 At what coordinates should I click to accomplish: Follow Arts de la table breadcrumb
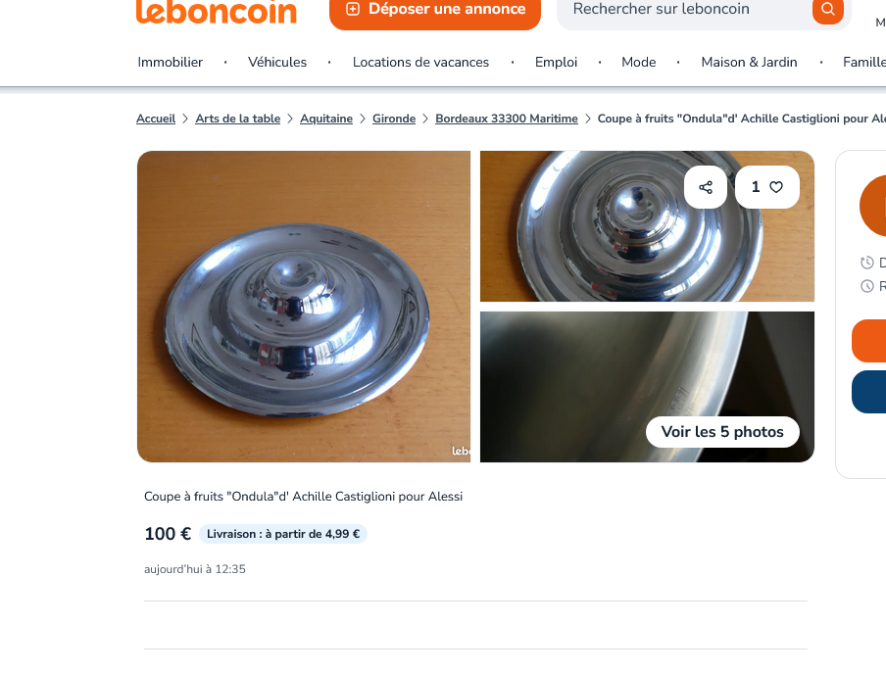coord(238,119)
